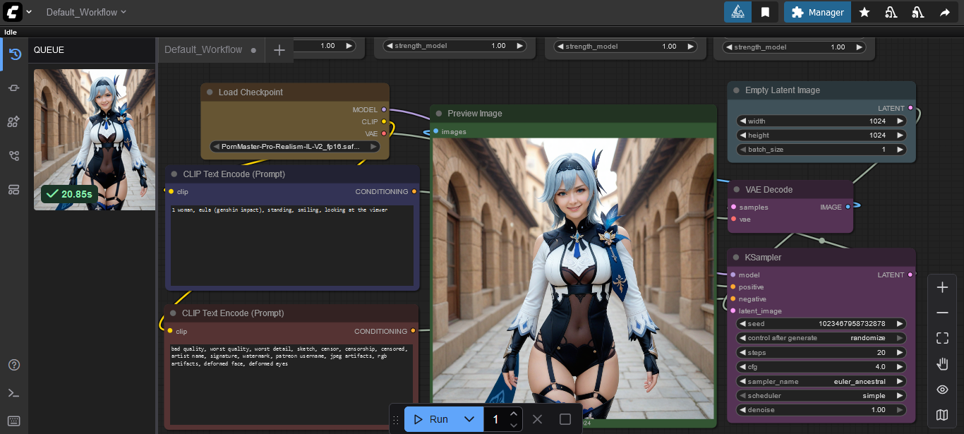Expand the Run button options dropdown
964x434 pixels.
click(x=469, y=419)
